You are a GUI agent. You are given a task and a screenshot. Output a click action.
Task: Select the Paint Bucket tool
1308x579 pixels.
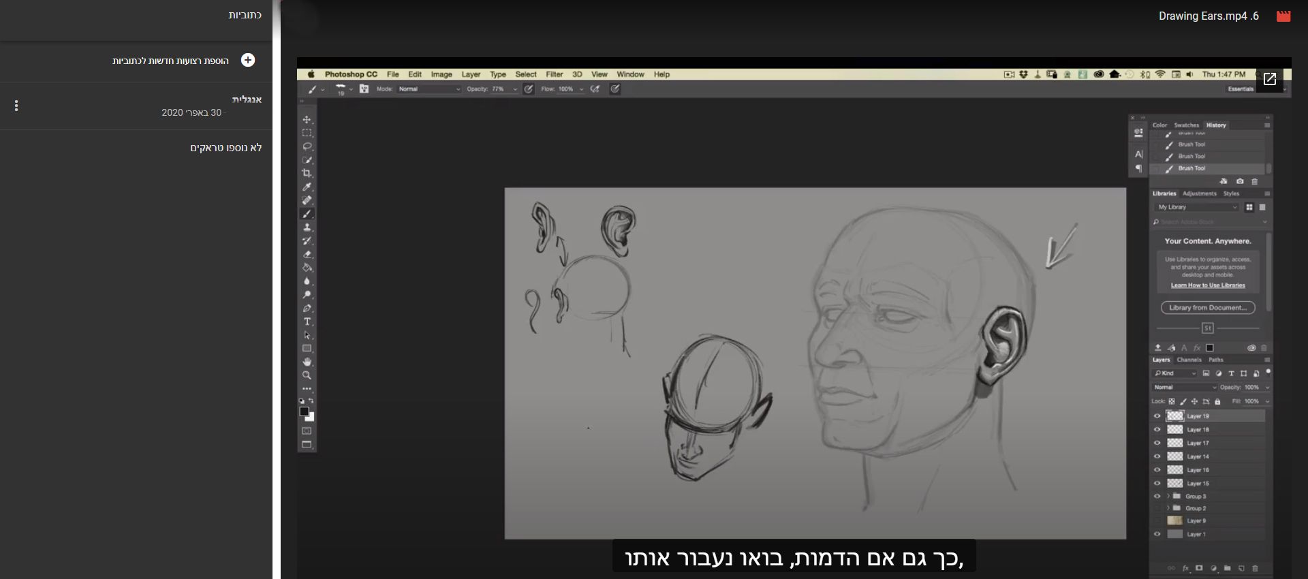pos(307,268)
